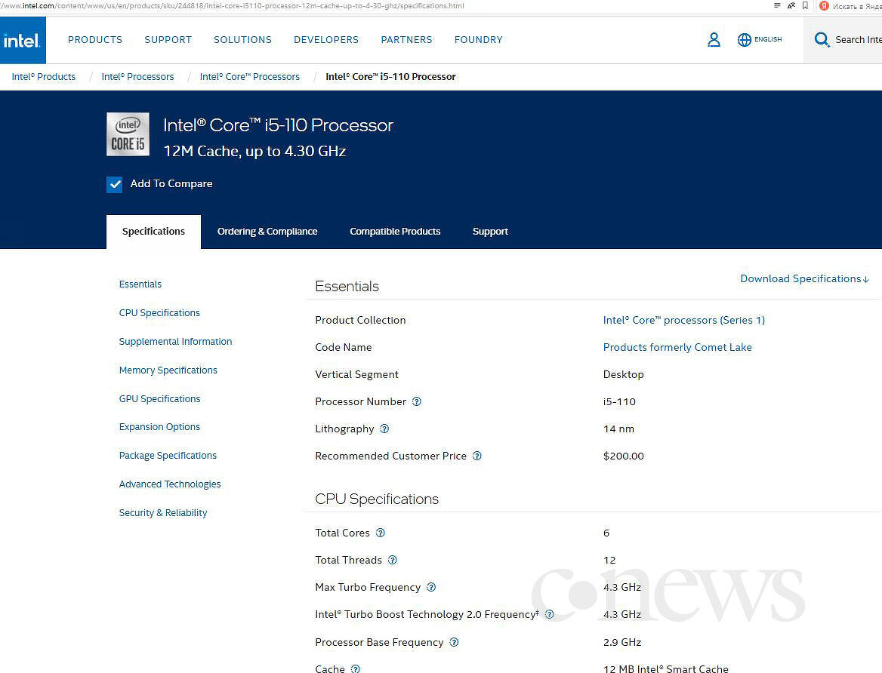882x673 pixels.
Task: Open help icon next to Lithography
Action: 385,429
